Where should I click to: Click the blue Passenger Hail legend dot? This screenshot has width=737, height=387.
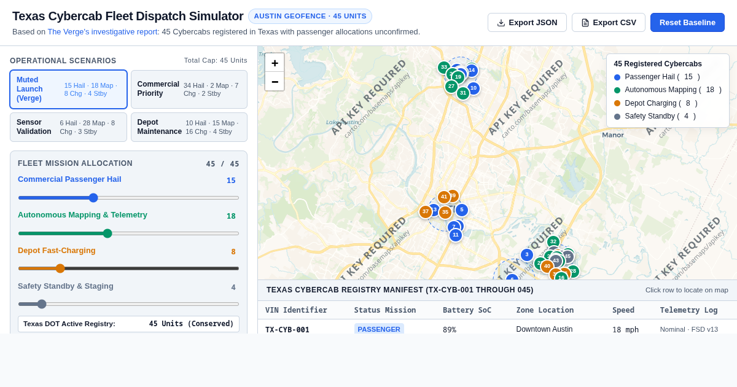(x=617, y=77)
